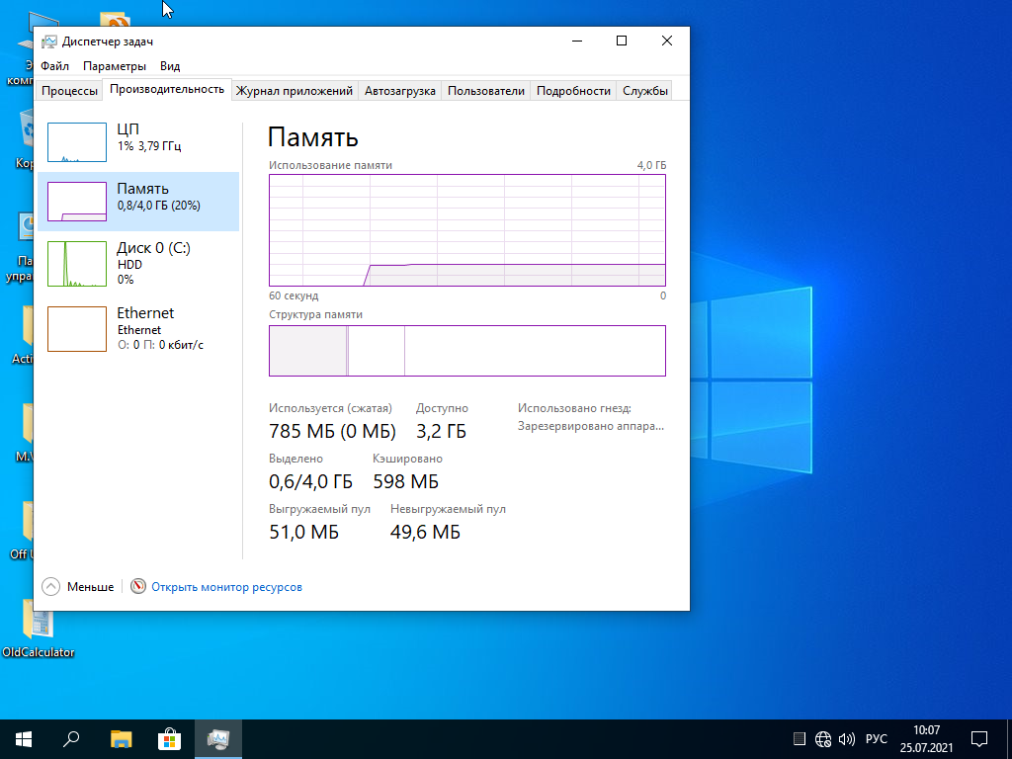This screenshot has height=759, width=1012.
Task: Open the Параметры menu
Action: pos(115,66)
